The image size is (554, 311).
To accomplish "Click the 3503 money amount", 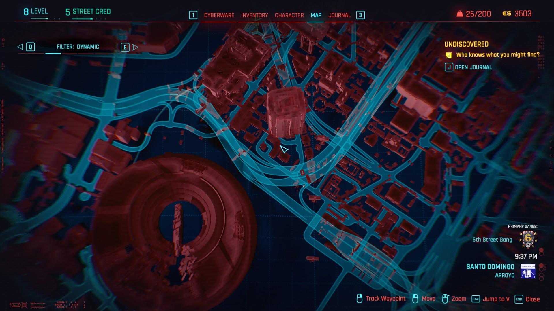I will coord(523,14).
